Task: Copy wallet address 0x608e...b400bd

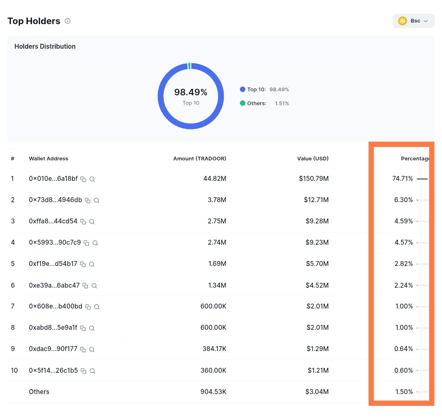Action: click(88, 307)
